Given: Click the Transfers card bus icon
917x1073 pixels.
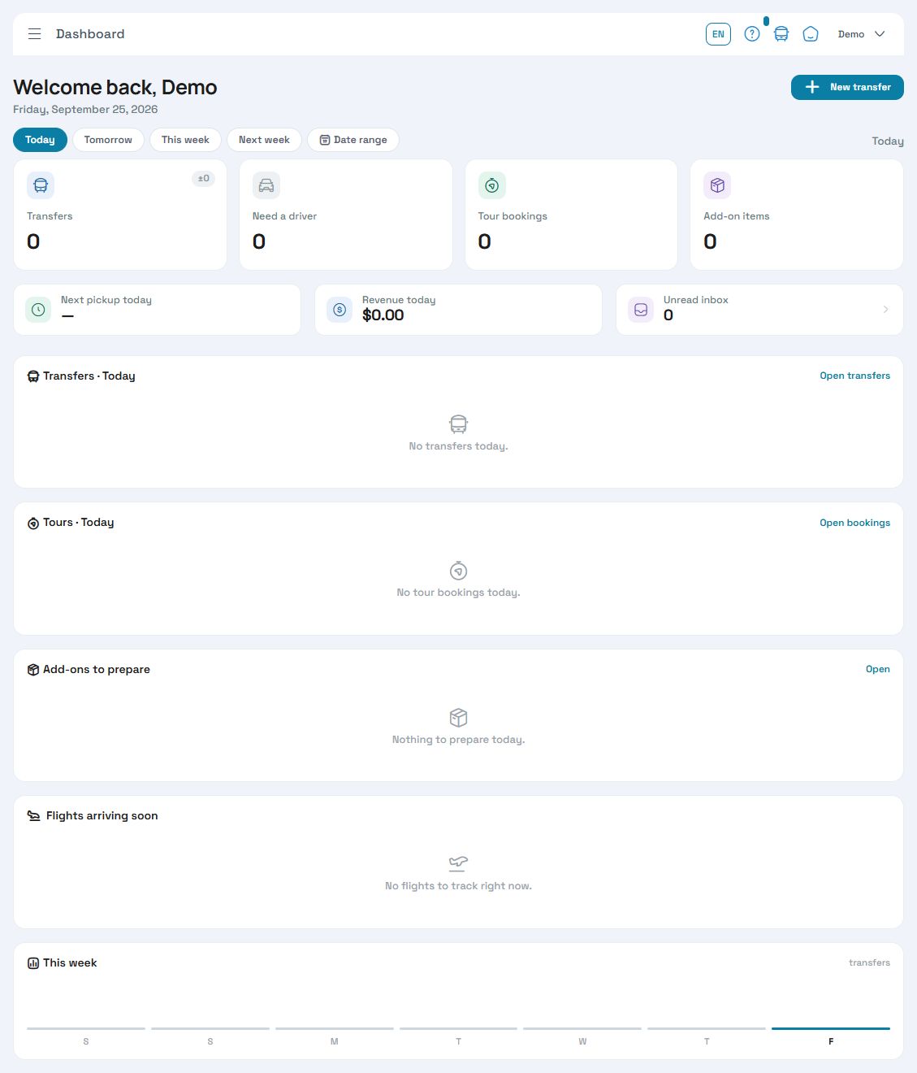Looking at the screenshot, I should point(41,185).
